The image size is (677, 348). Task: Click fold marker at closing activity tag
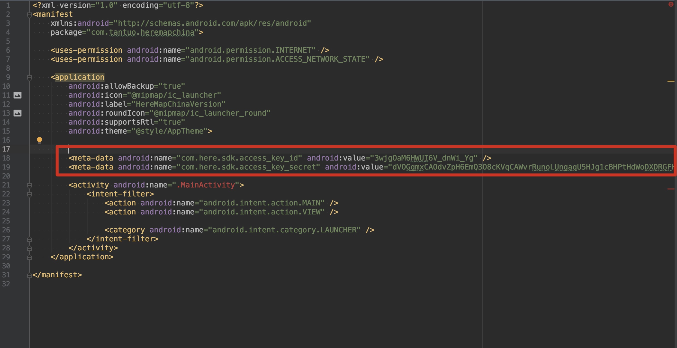(29, 248)
